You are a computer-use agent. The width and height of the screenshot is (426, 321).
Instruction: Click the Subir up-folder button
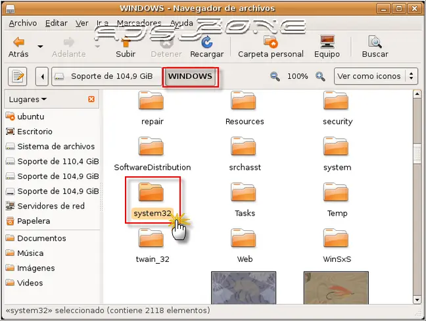[x=126, y=47]
